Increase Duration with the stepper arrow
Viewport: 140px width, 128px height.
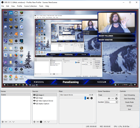[x=117, y=101]
